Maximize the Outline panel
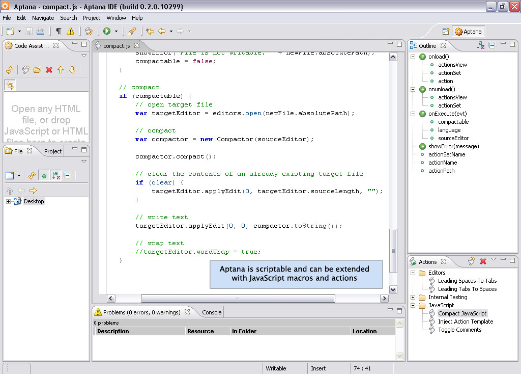521x374 pixels. click(512, 44)
